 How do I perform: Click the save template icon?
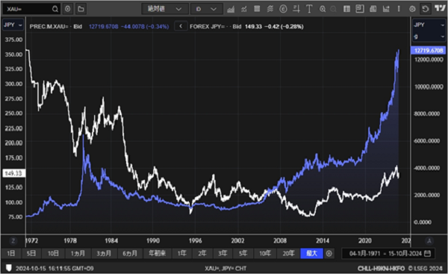(360, 9)
